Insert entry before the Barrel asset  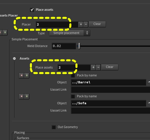point(27,76)
